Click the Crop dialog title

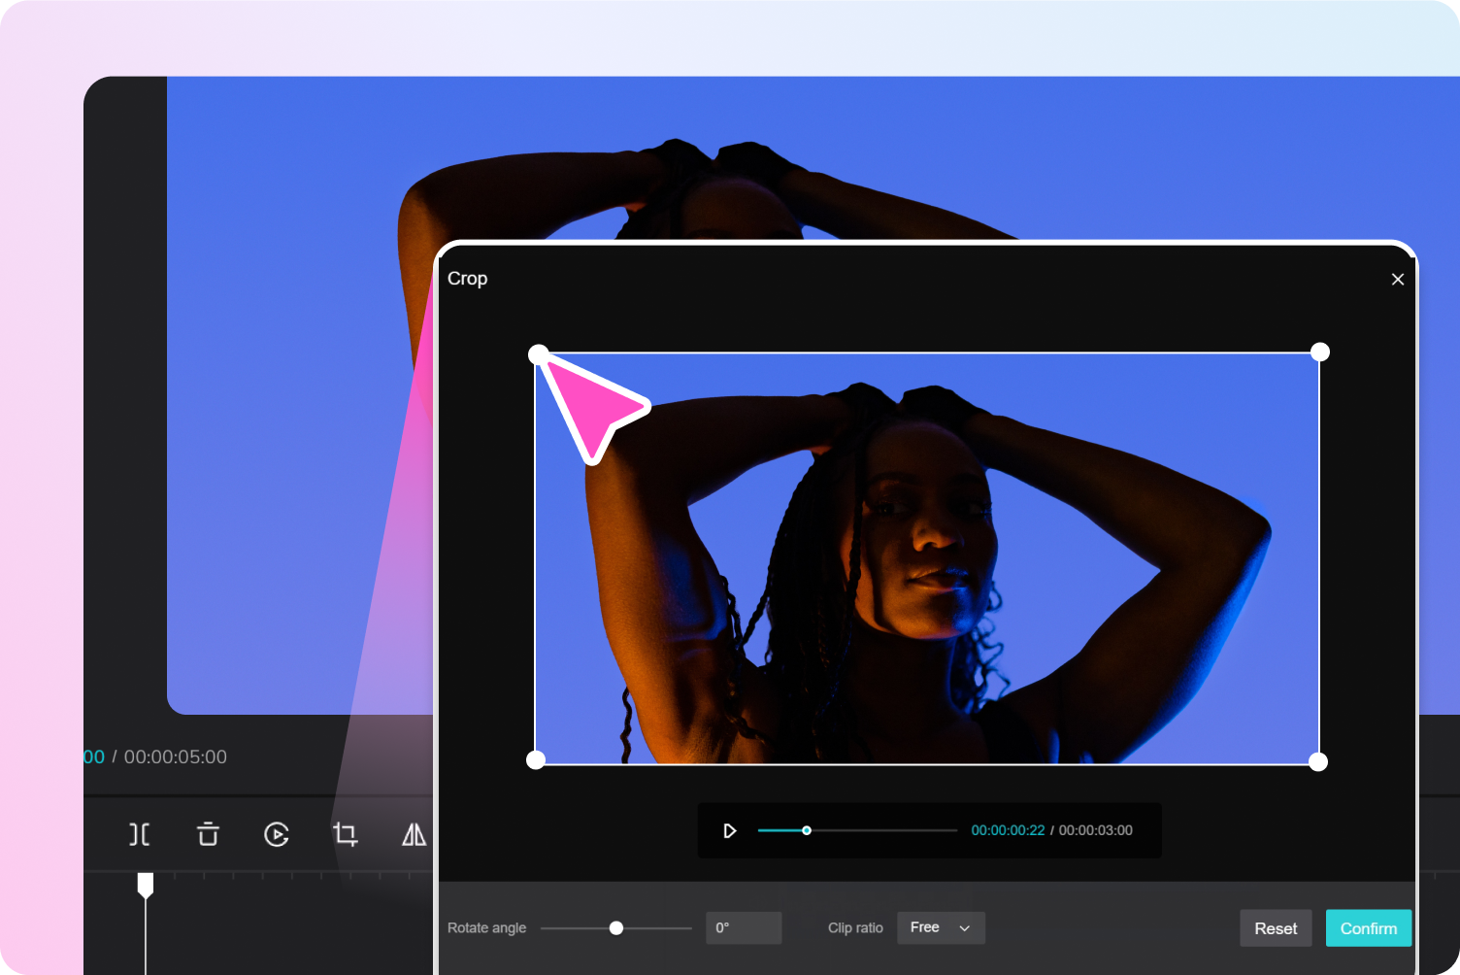point(468,279)
